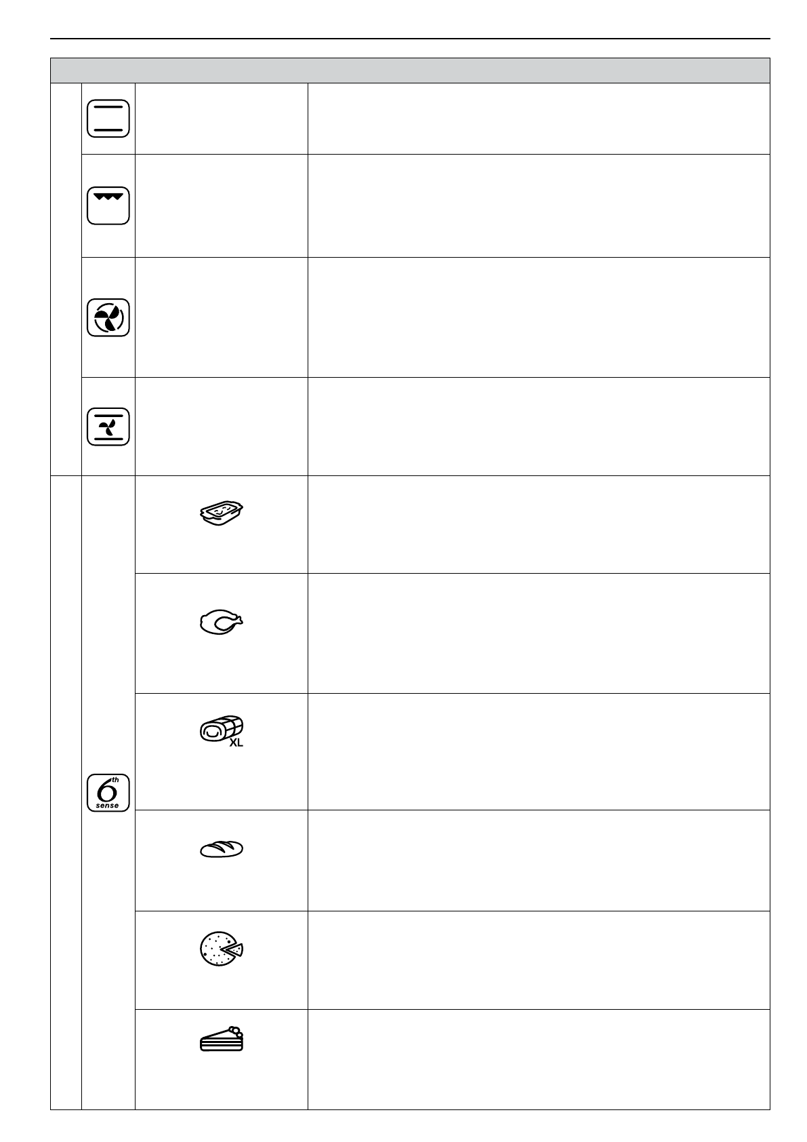Click the 6th sense function icon
The image size is (807, 1142).
108,793
